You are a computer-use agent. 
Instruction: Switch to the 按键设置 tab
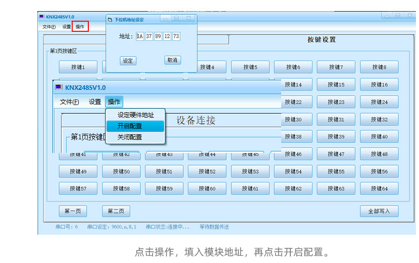(x=322, y=40)
